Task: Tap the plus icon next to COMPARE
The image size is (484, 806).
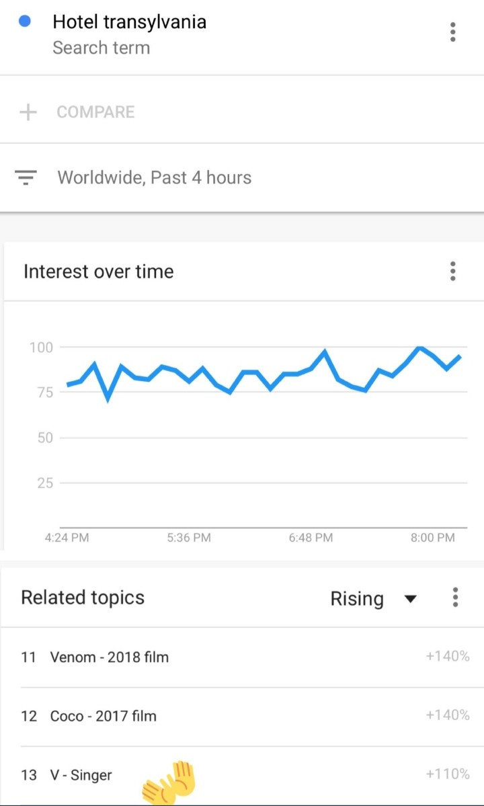Action: coord(28,112)
